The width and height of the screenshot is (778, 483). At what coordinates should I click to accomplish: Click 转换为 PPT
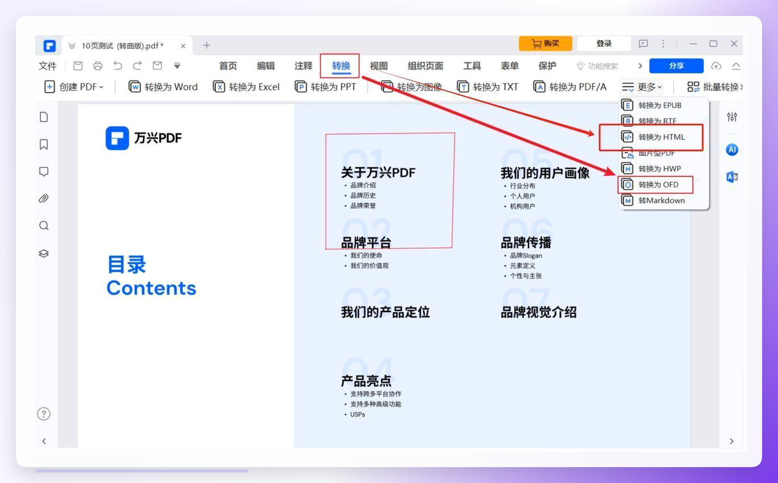point(325,87)
